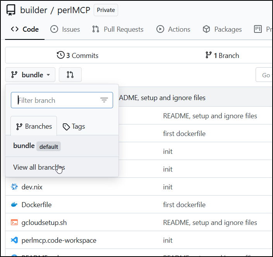Open the Pull Requests tab
This screenshot has height=257, width=273.
(x=118, y=29)
